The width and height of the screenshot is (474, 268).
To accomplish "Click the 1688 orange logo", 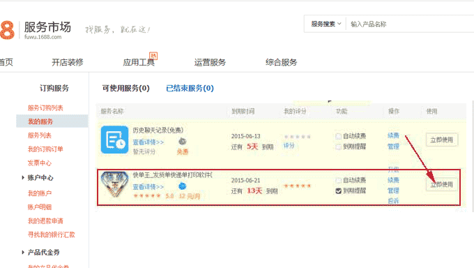I will pos(7,30).
